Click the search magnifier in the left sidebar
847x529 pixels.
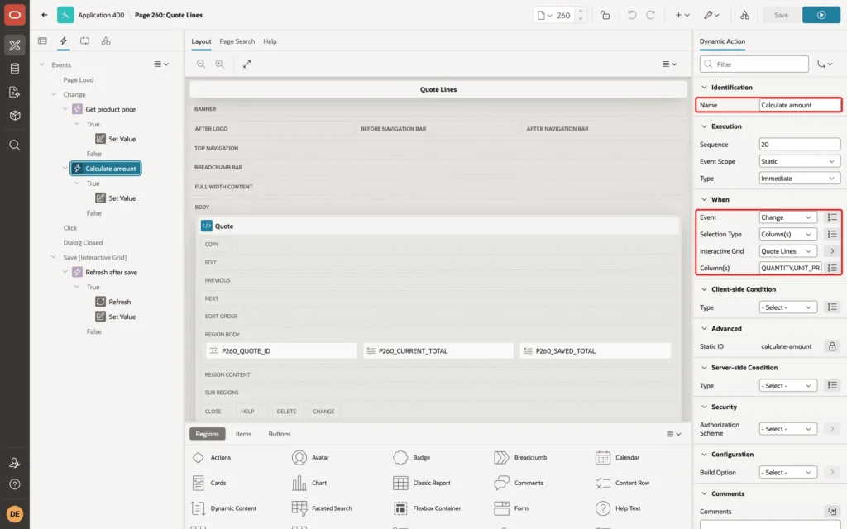(15, 145)
